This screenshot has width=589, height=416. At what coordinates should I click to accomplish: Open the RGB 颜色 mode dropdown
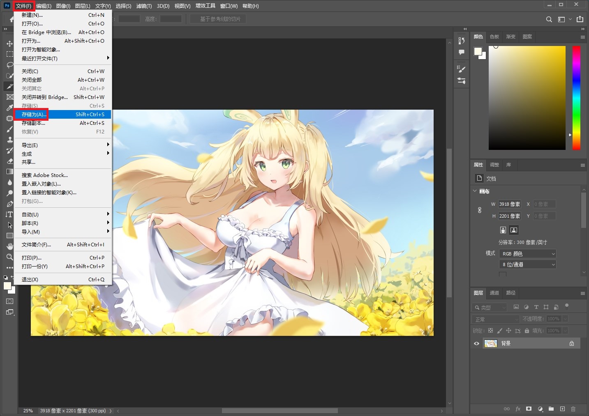click(x=528, y=254)
